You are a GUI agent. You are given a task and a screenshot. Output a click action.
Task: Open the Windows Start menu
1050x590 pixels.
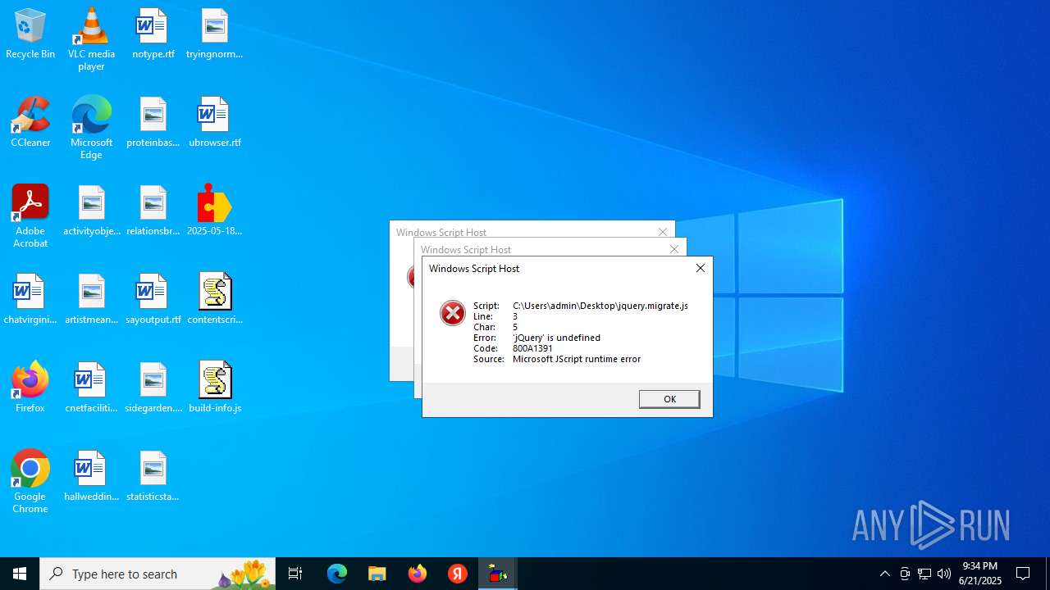[x=20, y=574]
